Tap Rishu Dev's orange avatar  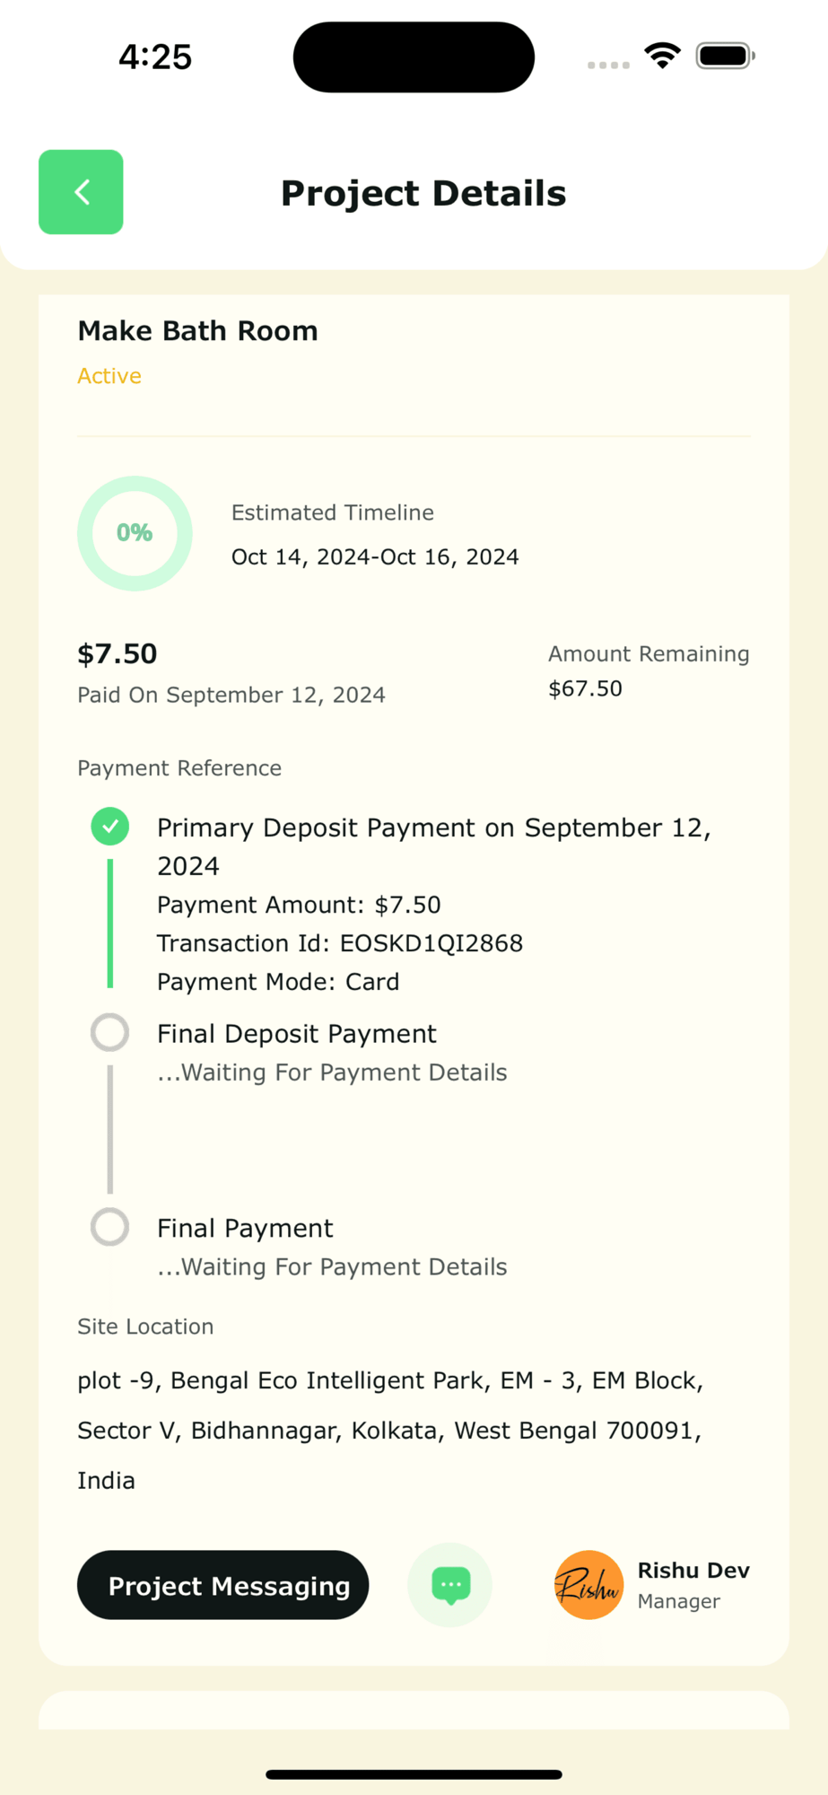point(588,1585)
